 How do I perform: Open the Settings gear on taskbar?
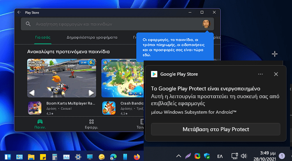click(x=78, y=157)
